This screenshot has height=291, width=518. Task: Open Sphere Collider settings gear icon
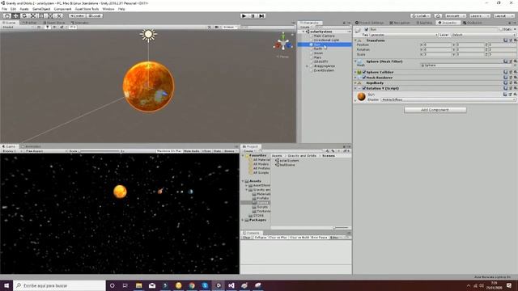click(515, 72)
